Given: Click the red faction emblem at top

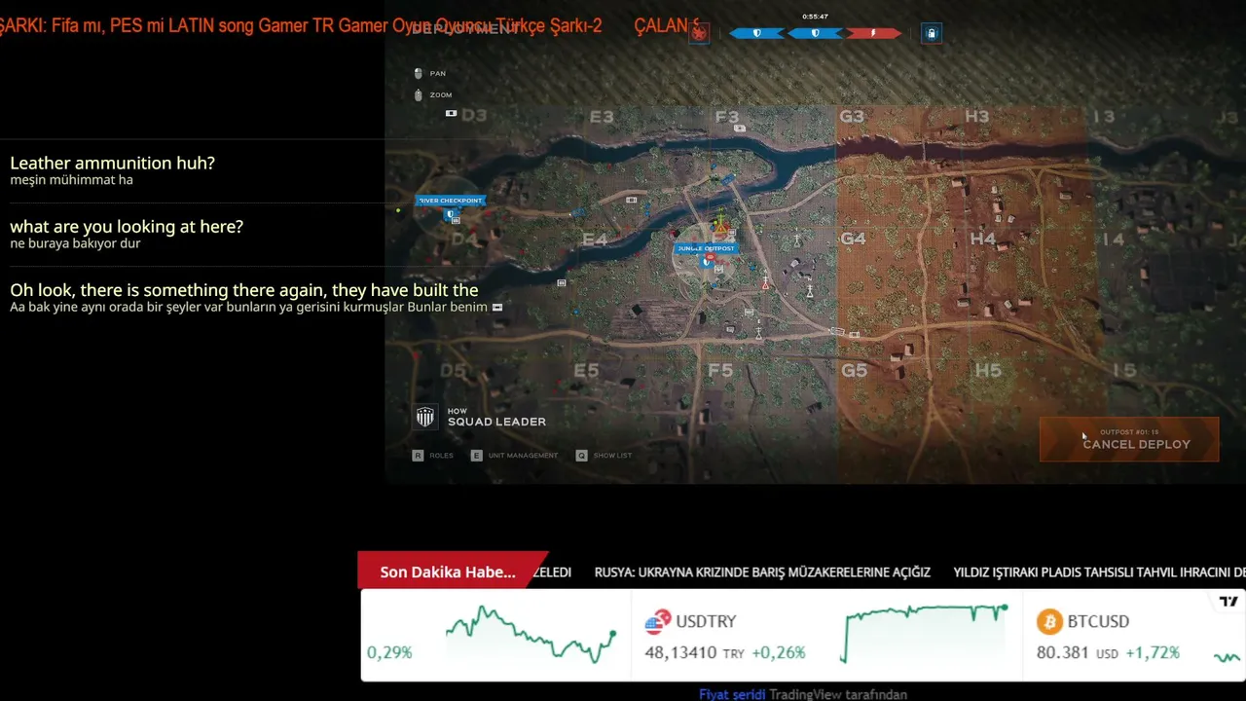Looking at the screenshot, I should point(699,33).
